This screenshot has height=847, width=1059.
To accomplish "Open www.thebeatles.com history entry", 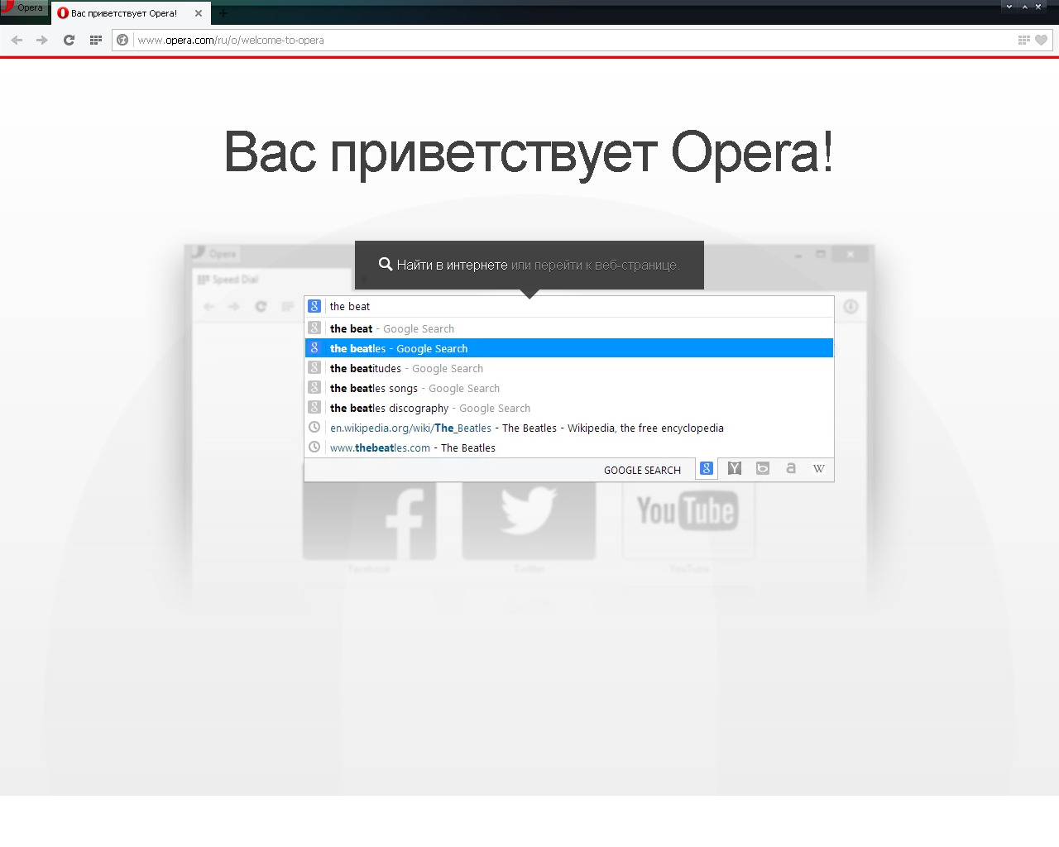I will pyautogui.click(x=569, y=447).
